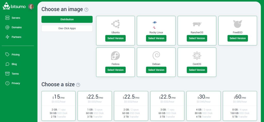This screenshot has height=122, width=264.
Task: Choose the $22.5/mo plan with 1 GB
Action: [x=95, y=106]
